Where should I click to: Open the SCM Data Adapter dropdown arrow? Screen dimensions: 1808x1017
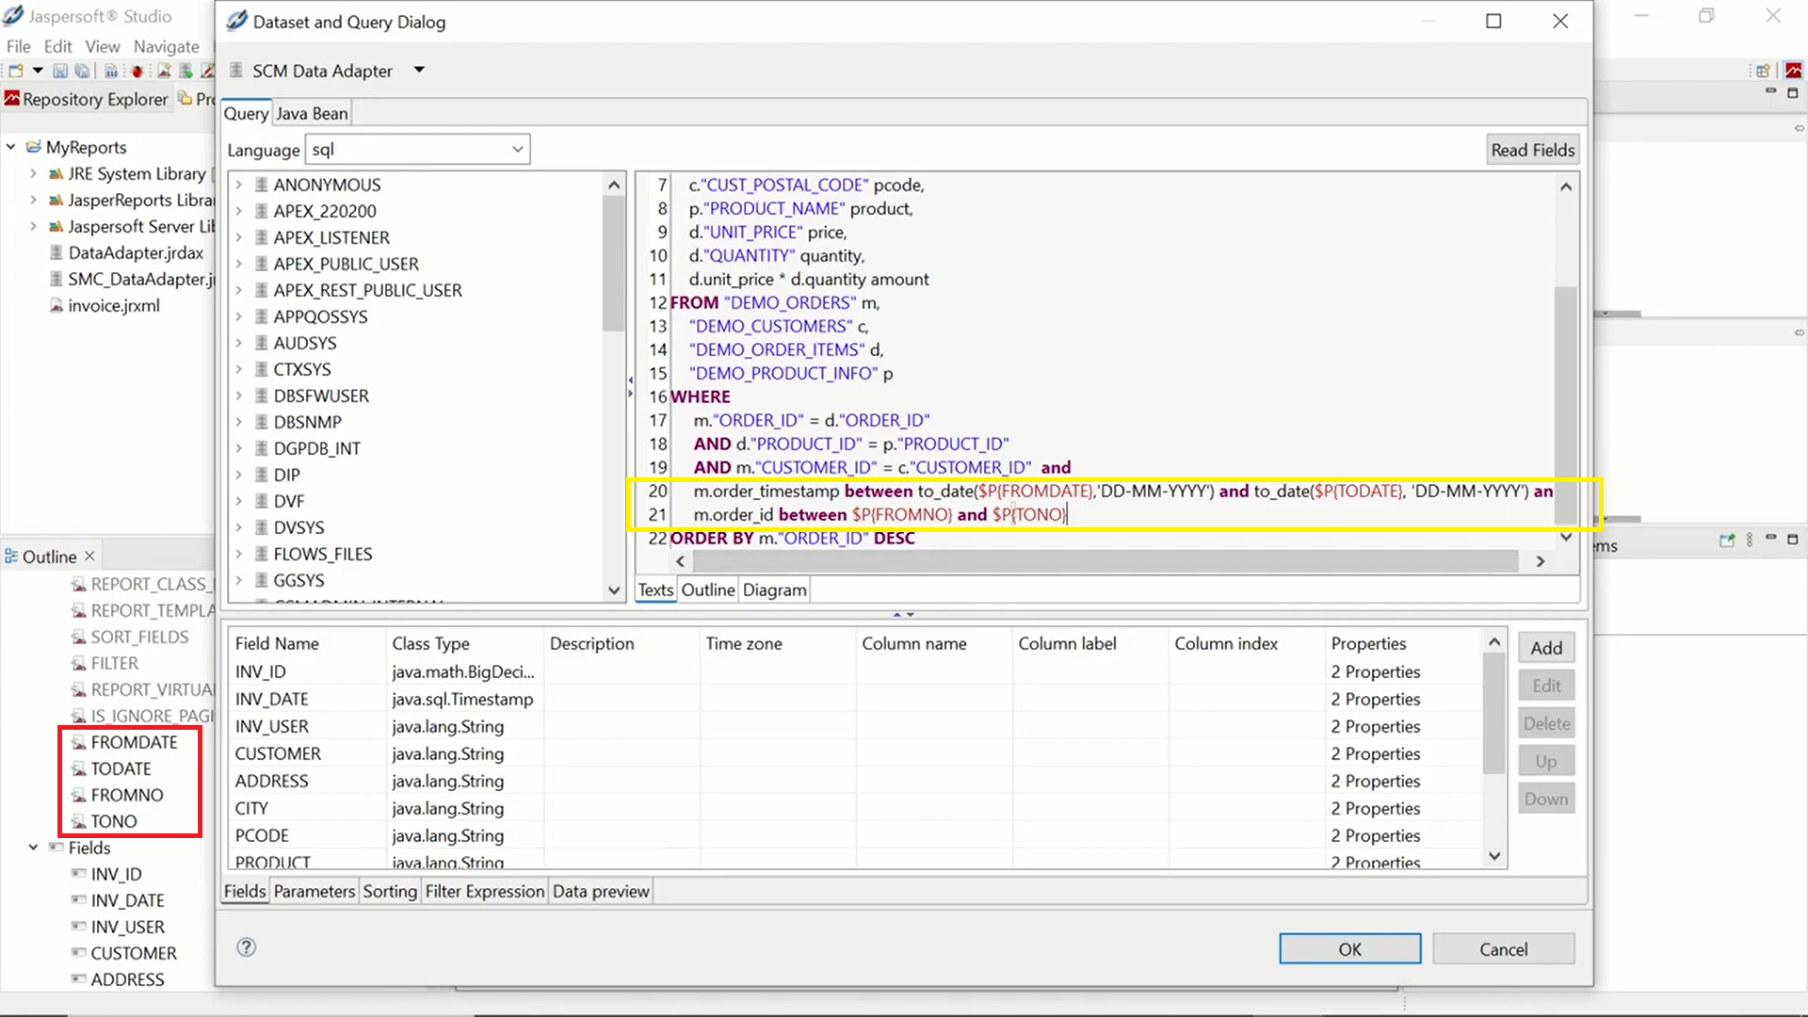419,70
